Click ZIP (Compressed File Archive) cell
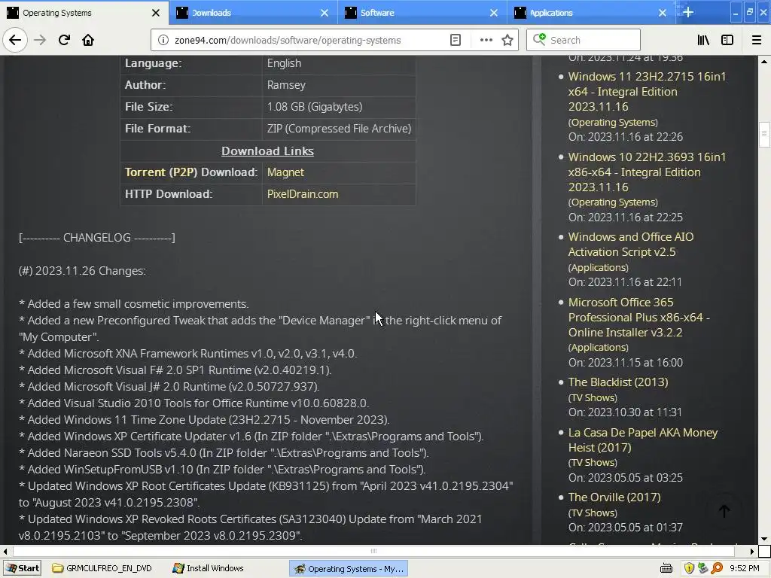 339,128
